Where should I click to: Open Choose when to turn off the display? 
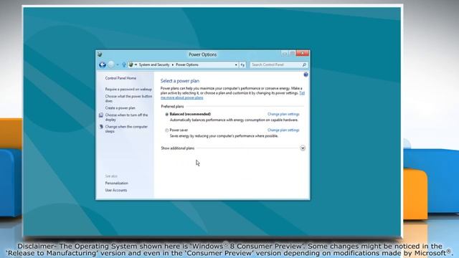[x=126, y=118]
